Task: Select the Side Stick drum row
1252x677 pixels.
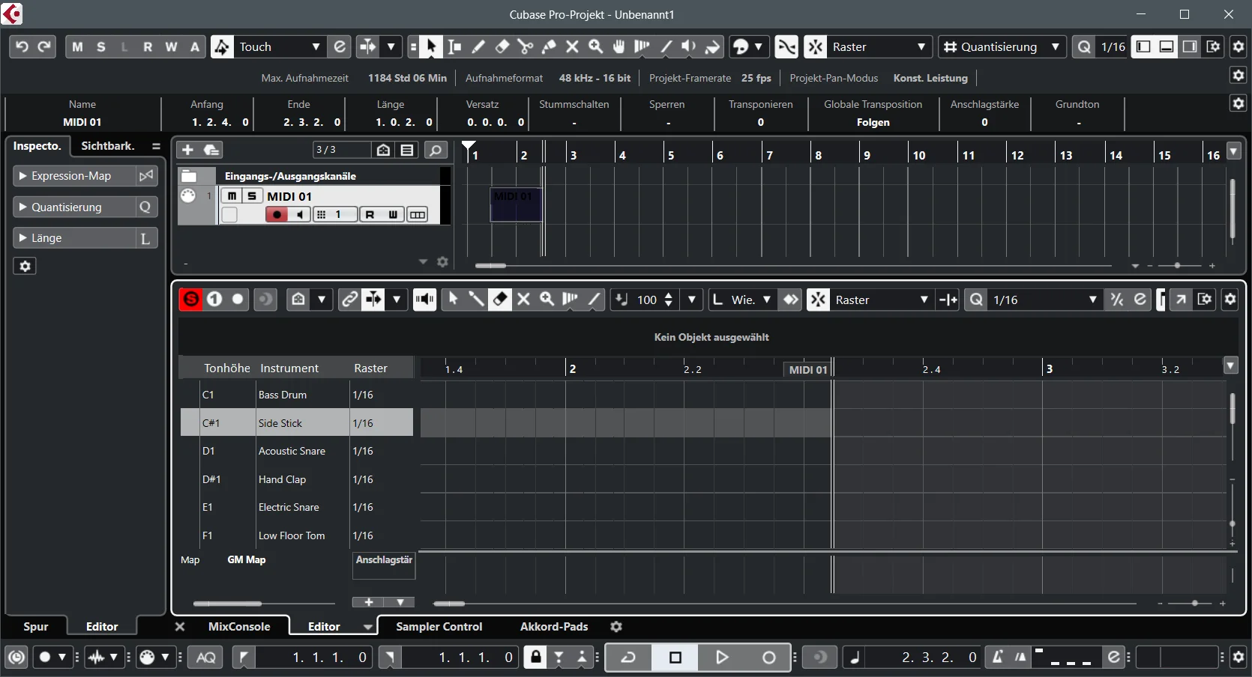Action: point(297,422)
